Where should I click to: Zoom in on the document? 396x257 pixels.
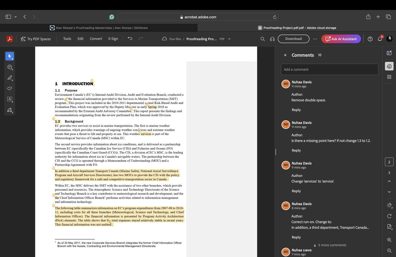pos(389,240)
